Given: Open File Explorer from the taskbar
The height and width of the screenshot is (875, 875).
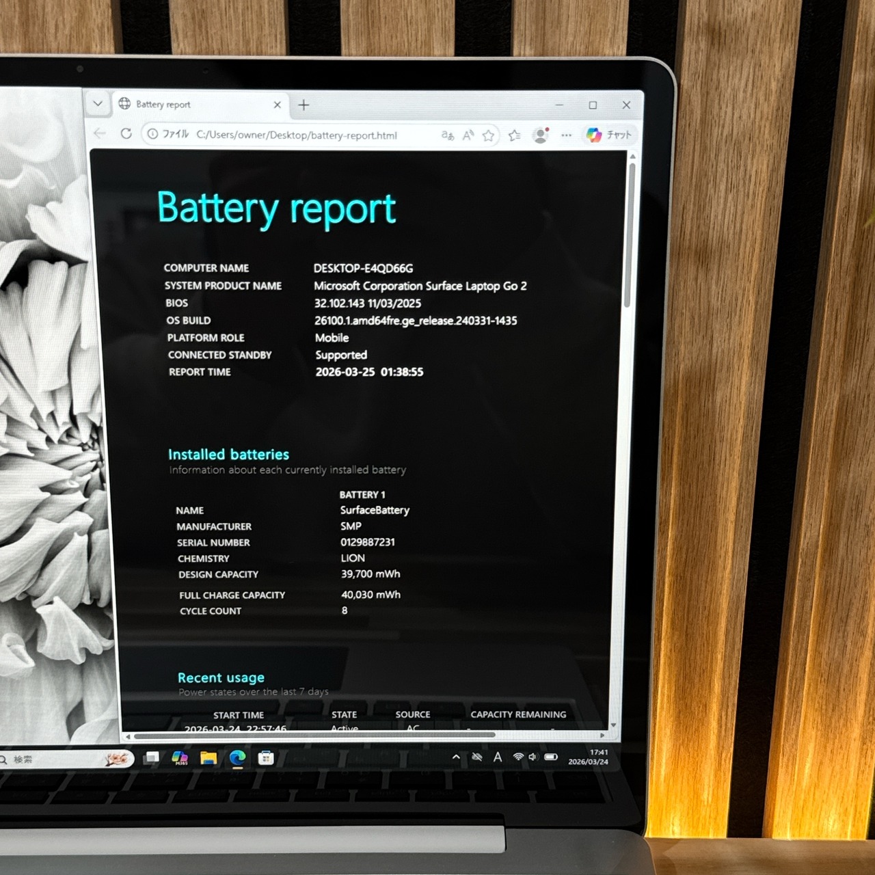Looking at the screenshot, I should [x=207, y=757].
